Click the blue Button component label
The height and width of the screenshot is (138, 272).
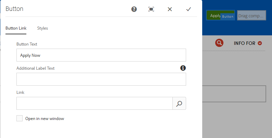pos(228,16)
